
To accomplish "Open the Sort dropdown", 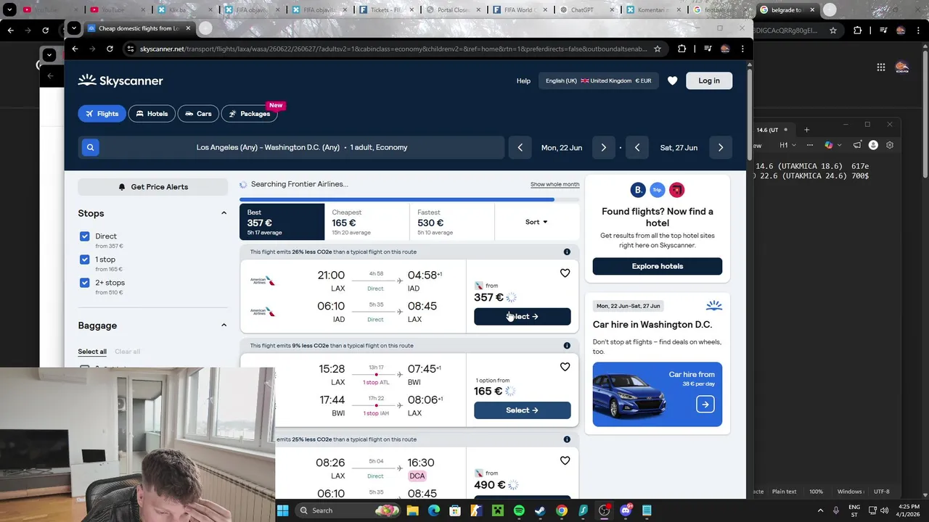I will [536, 222].
